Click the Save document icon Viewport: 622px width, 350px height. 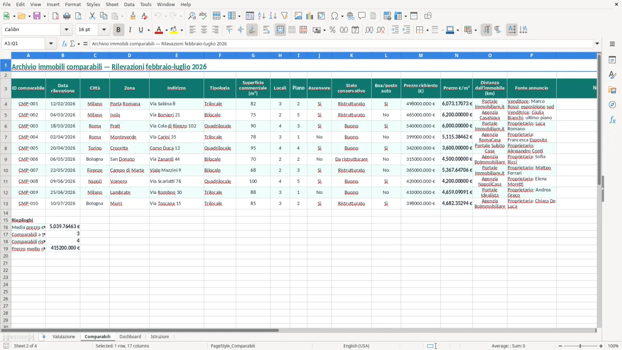tap(37, 16)
